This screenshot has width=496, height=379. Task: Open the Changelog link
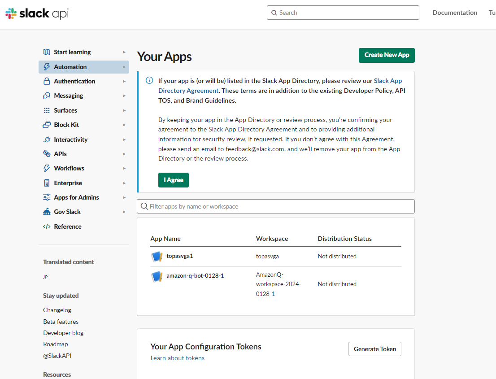57,310
